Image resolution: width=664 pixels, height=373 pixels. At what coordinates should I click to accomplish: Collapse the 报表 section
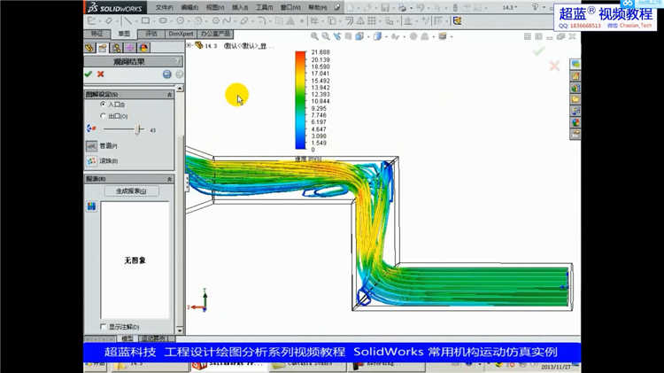coord(169,179)
